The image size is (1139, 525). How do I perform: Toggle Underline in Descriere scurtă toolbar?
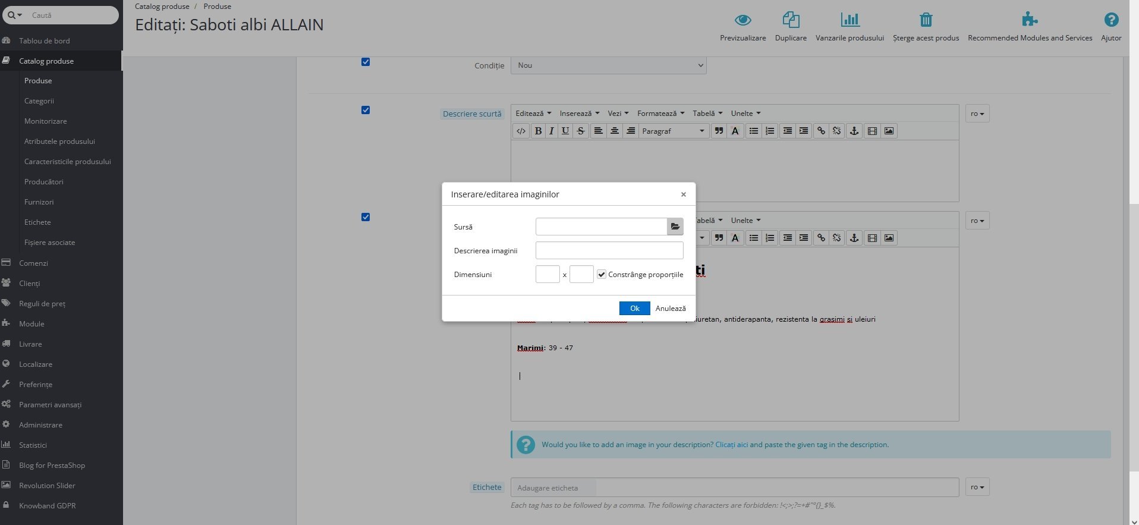pyautogui.click(x=565, y=131)
